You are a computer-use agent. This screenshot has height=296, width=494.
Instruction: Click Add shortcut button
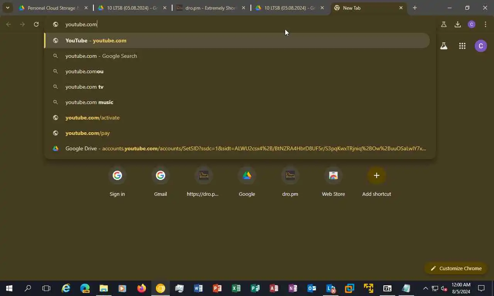click(x=377, y=182)
